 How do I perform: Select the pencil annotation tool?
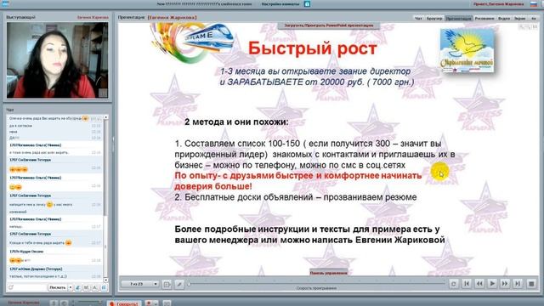(x=179, y=284)
